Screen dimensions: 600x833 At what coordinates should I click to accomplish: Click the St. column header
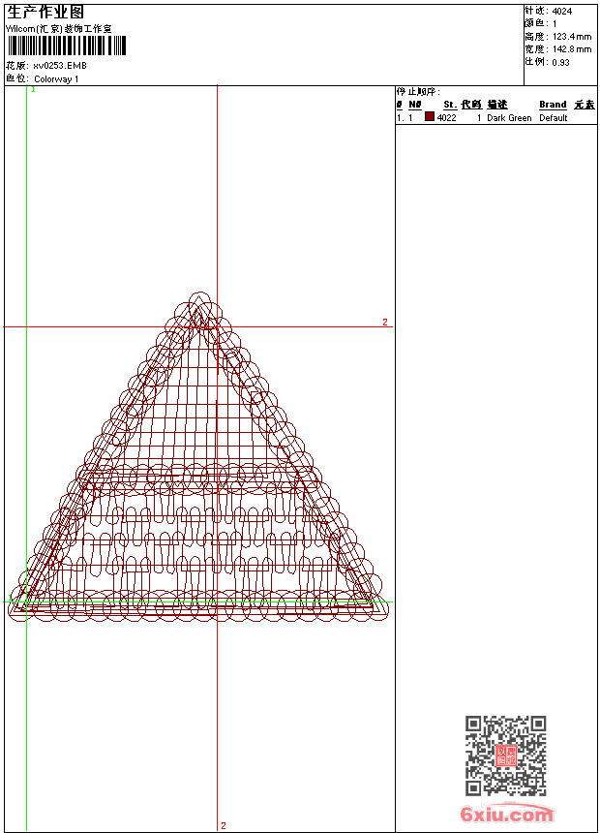click(x=450, y=105)
